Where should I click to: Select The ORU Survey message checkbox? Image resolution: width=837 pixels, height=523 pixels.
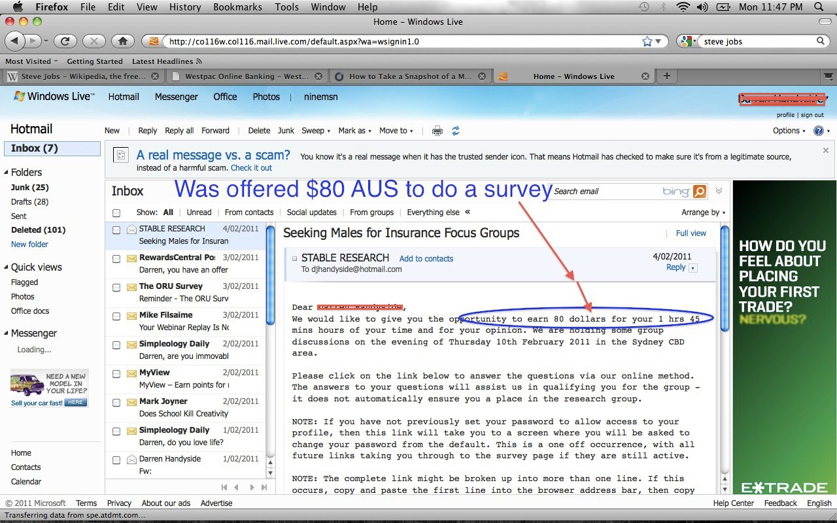[x=116, y=287]
